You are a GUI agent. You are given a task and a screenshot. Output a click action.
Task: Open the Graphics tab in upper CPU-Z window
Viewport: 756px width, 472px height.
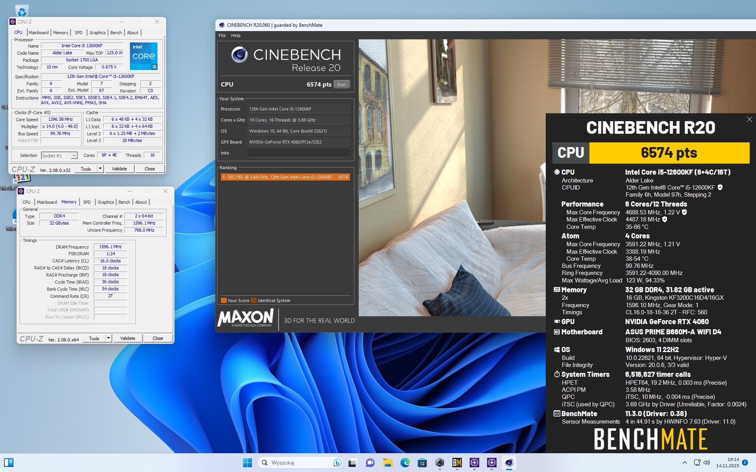97,33
